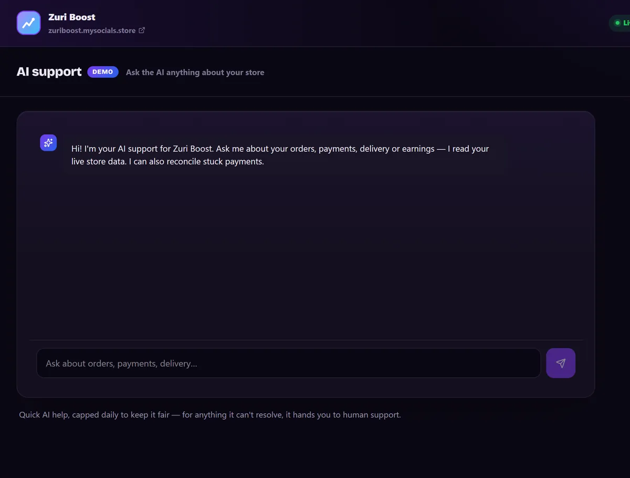Select the AI support heading
Screen dimensions: 630x478
pyautogui.click(x=49, y=72)
